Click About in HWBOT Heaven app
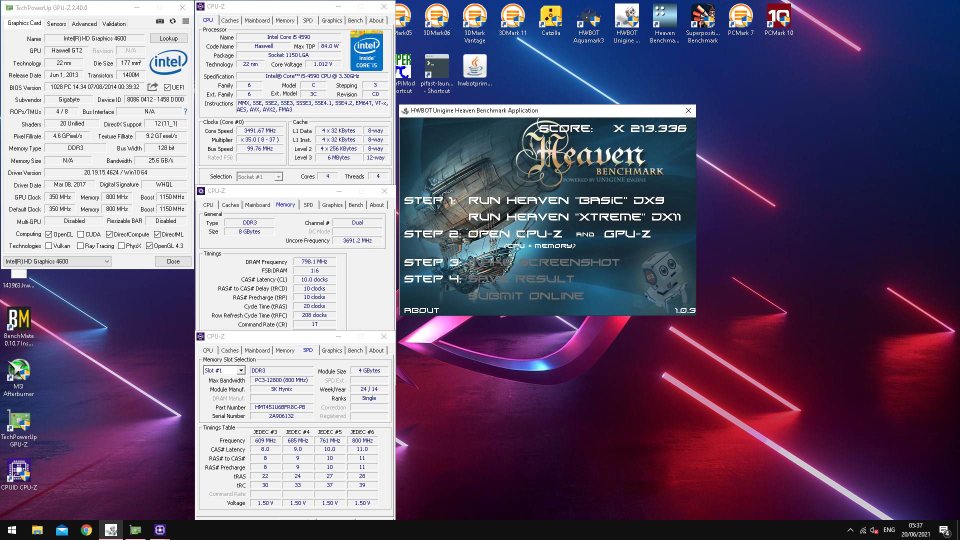 click(421, 310)
